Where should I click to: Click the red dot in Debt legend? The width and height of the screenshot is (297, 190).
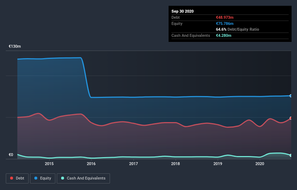pos(12,178)
